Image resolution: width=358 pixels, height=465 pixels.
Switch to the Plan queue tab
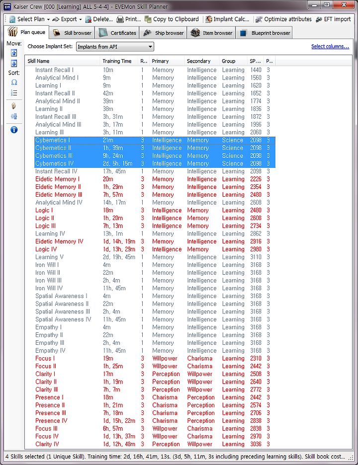click(26, 32)
